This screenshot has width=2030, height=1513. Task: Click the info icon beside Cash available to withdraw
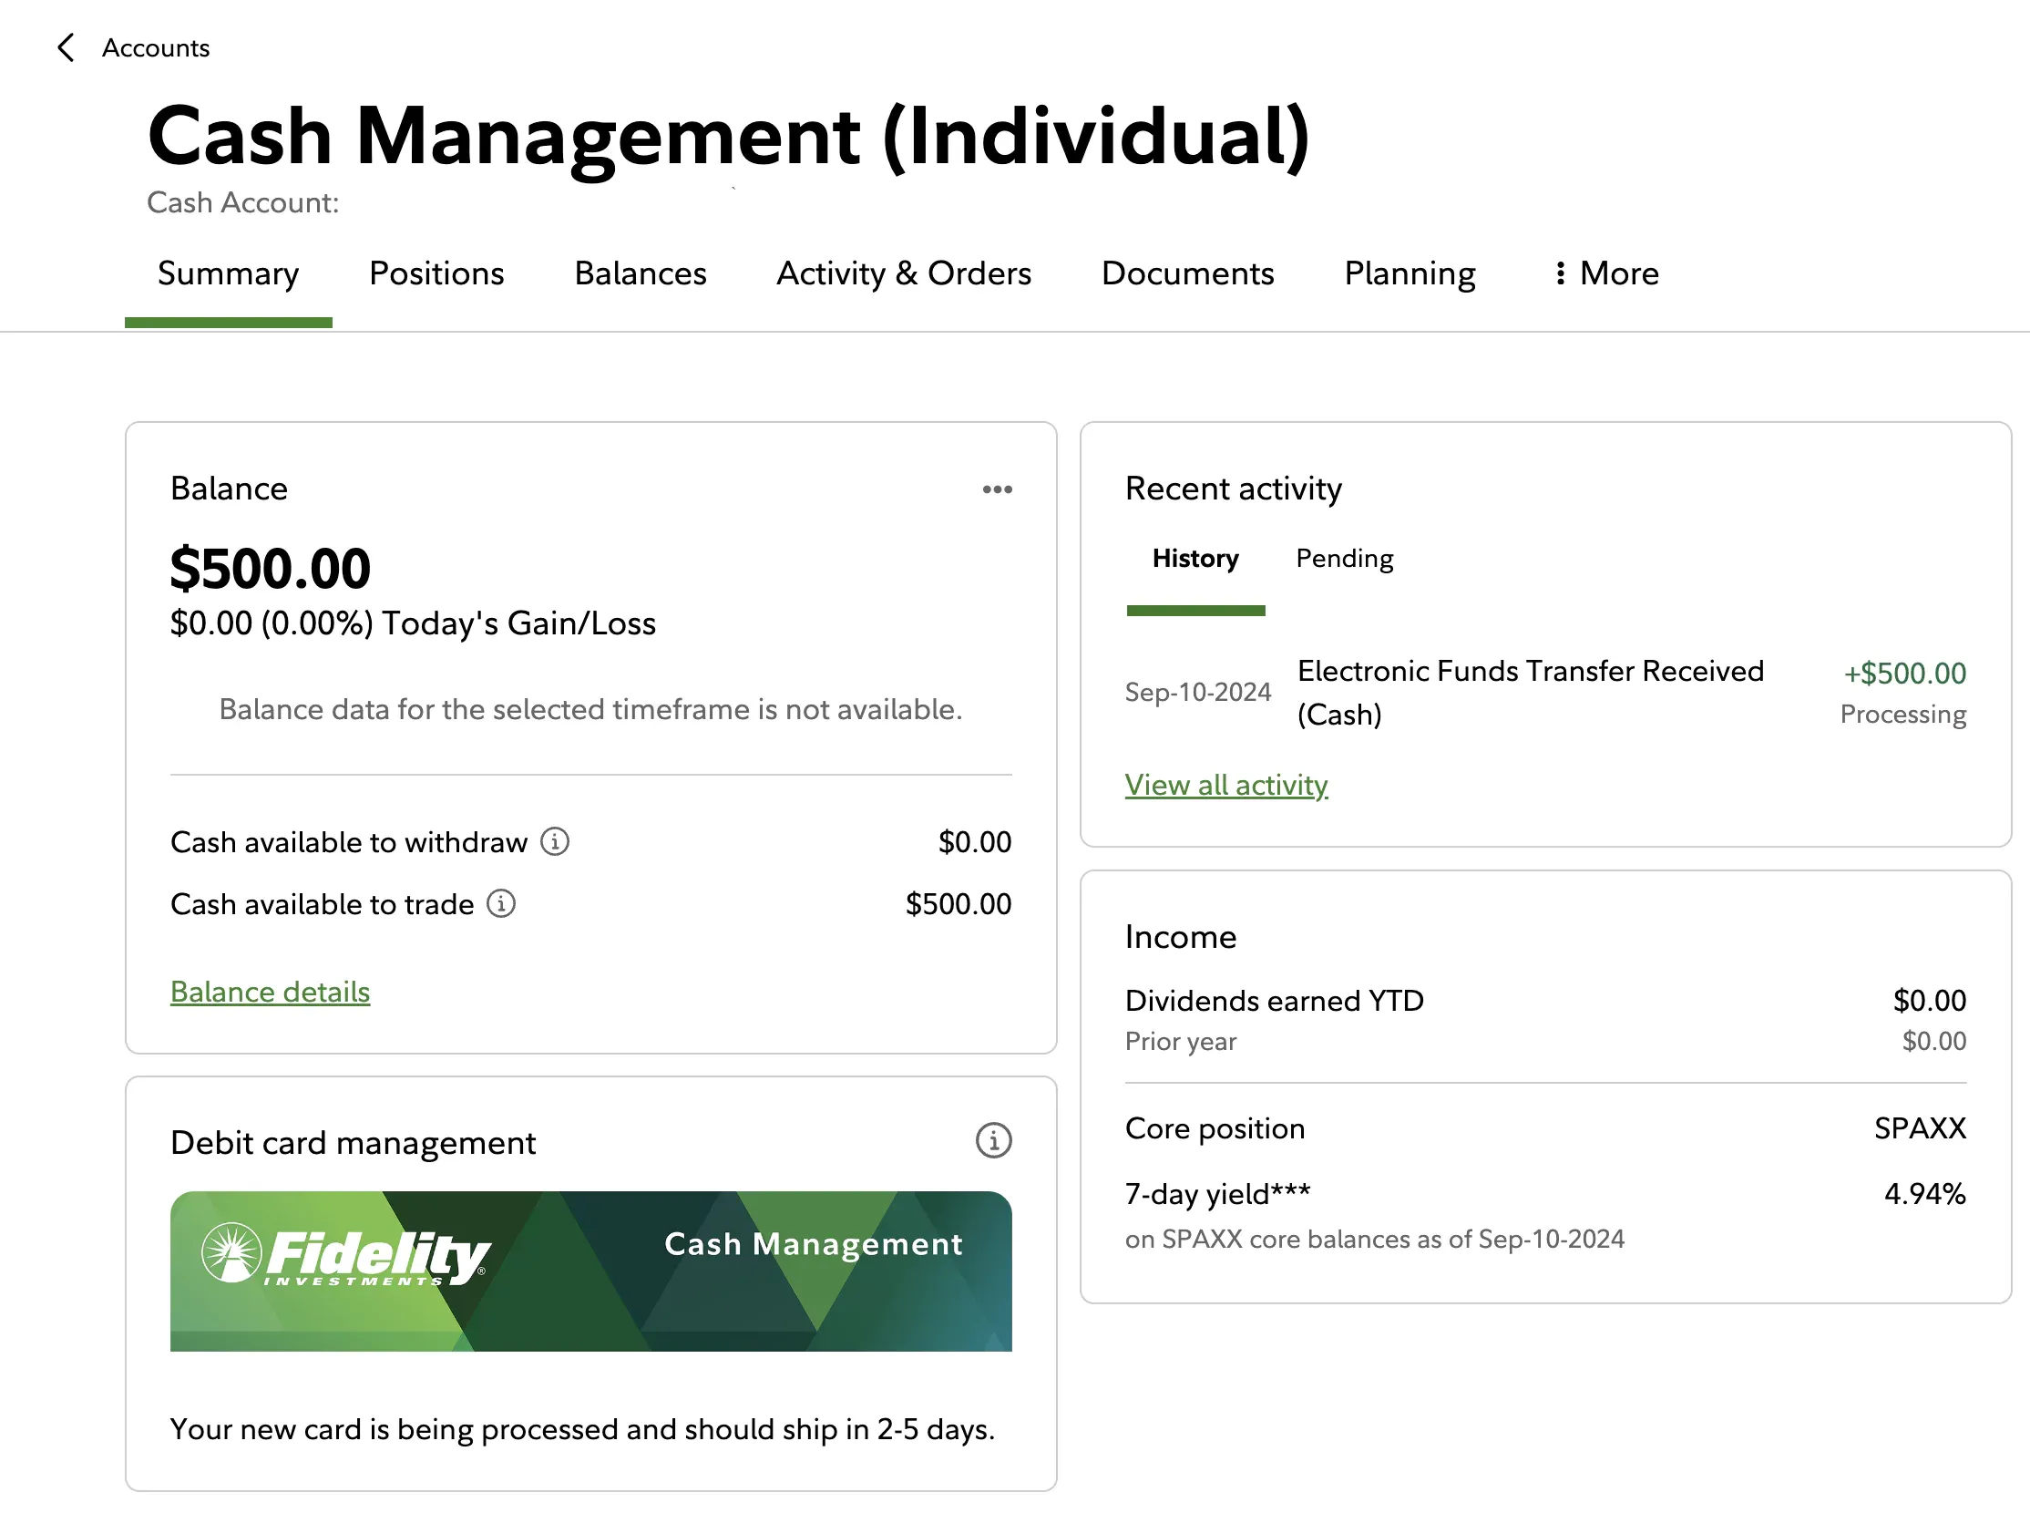point(556,840)
